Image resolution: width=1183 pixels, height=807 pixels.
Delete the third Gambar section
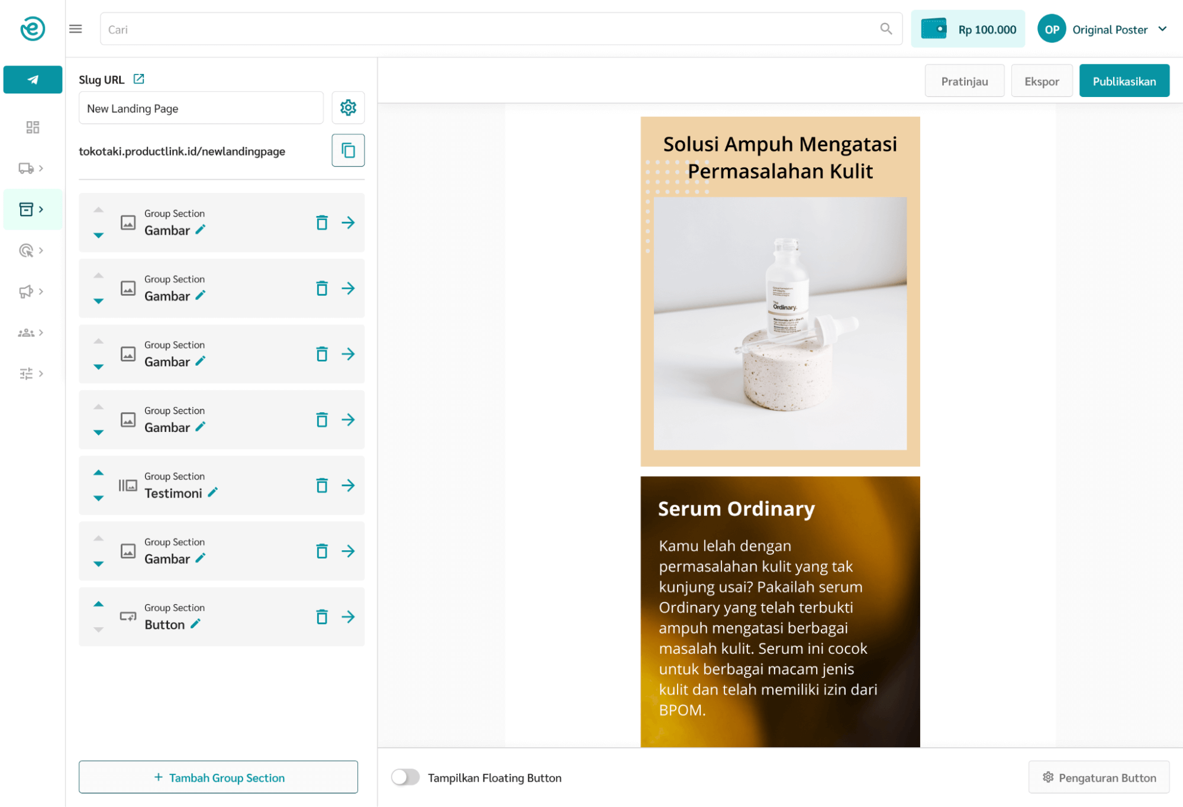click(x=322, y=354)
